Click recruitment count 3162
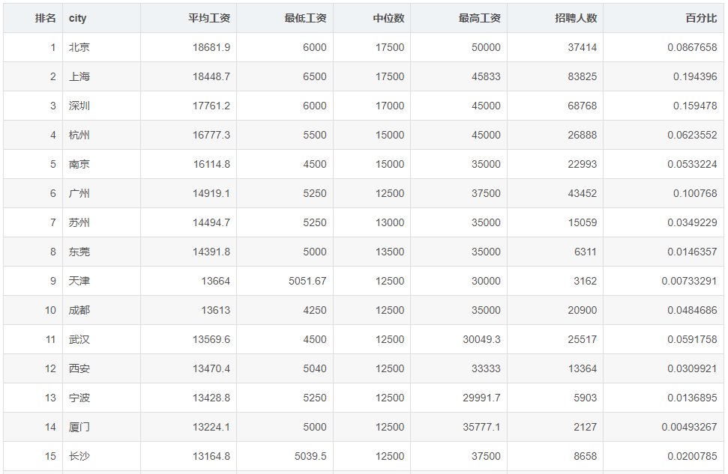 click(585, 281)
